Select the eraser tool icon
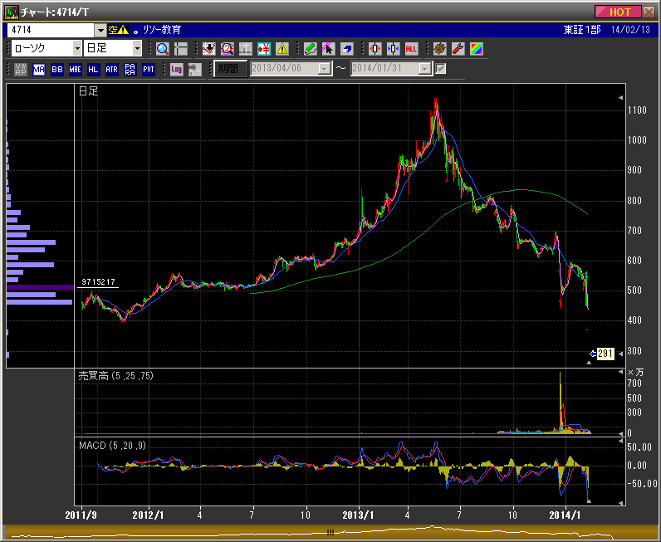 click(x=346, y=49)
